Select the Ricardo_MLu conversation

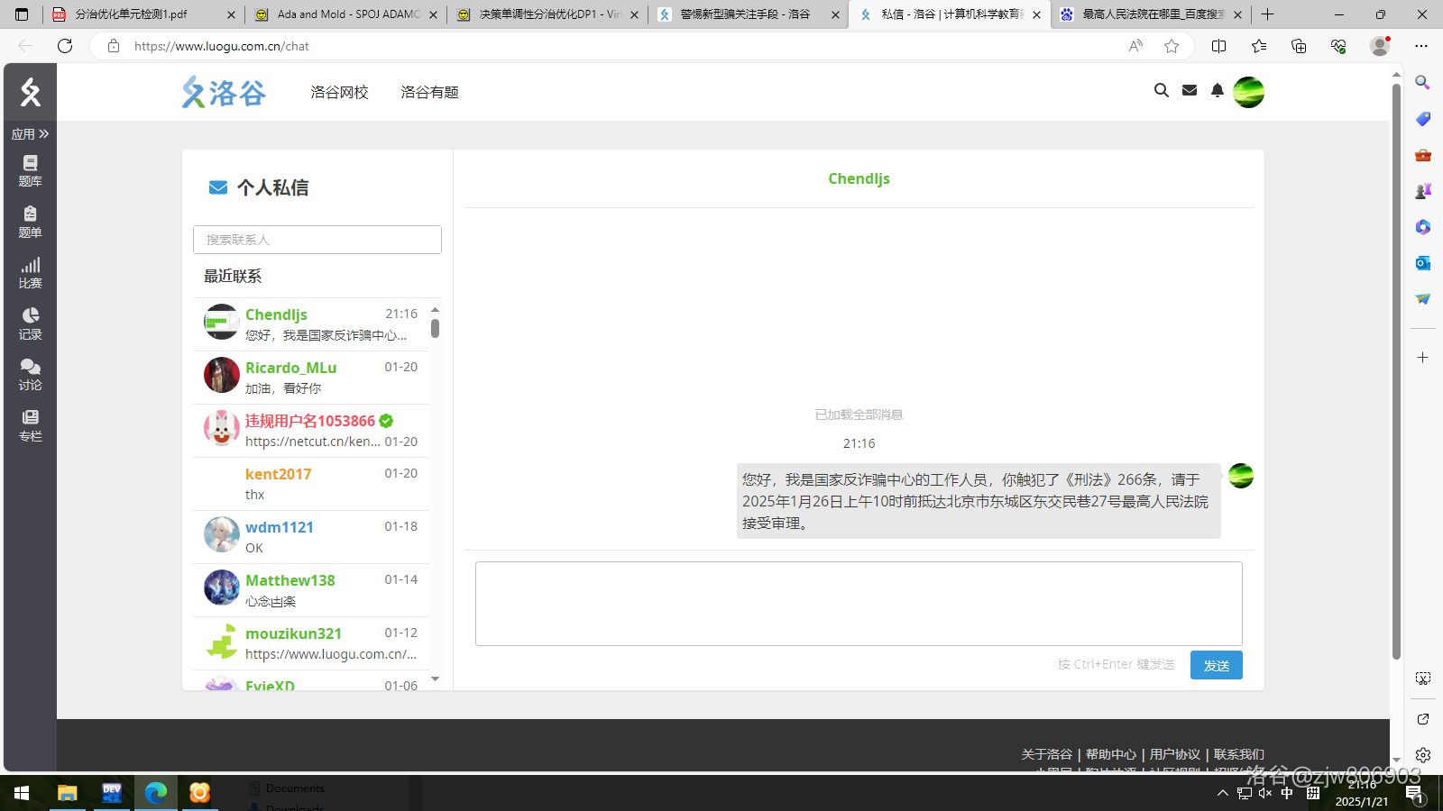click(x=310, y=378)
